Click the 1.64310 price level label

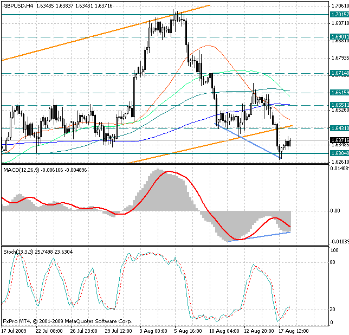tap(338, 128)
